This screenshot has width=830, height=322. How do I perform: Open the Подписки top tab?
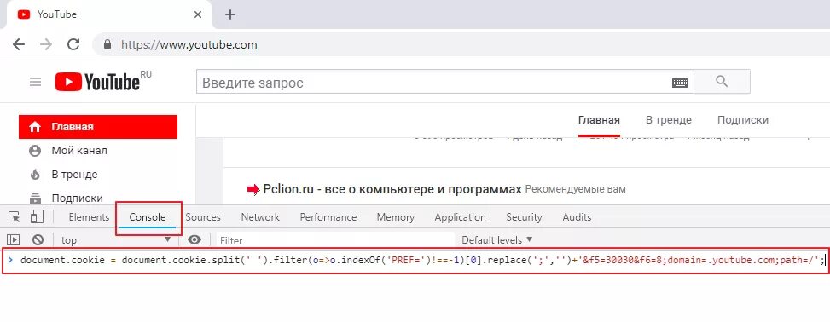click(743, 120)
